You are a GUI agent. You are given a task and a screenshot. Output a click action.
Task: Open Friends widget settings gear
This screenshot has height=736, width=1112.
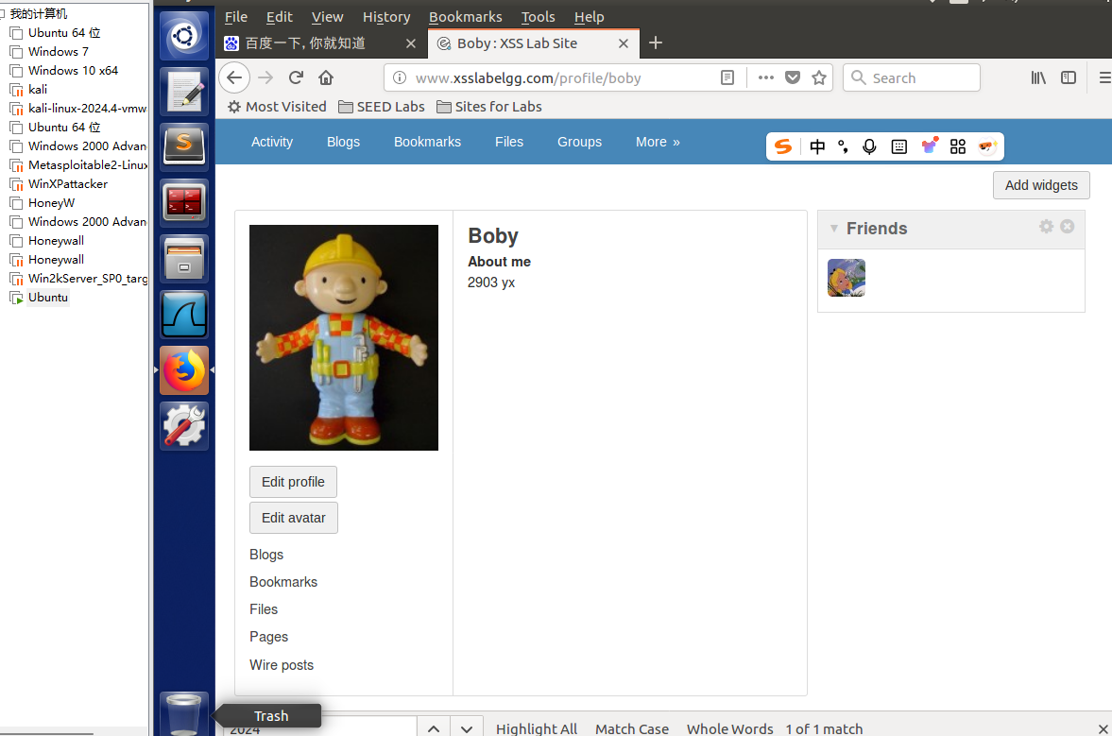pyautogui.click(x=1047, y=226)
